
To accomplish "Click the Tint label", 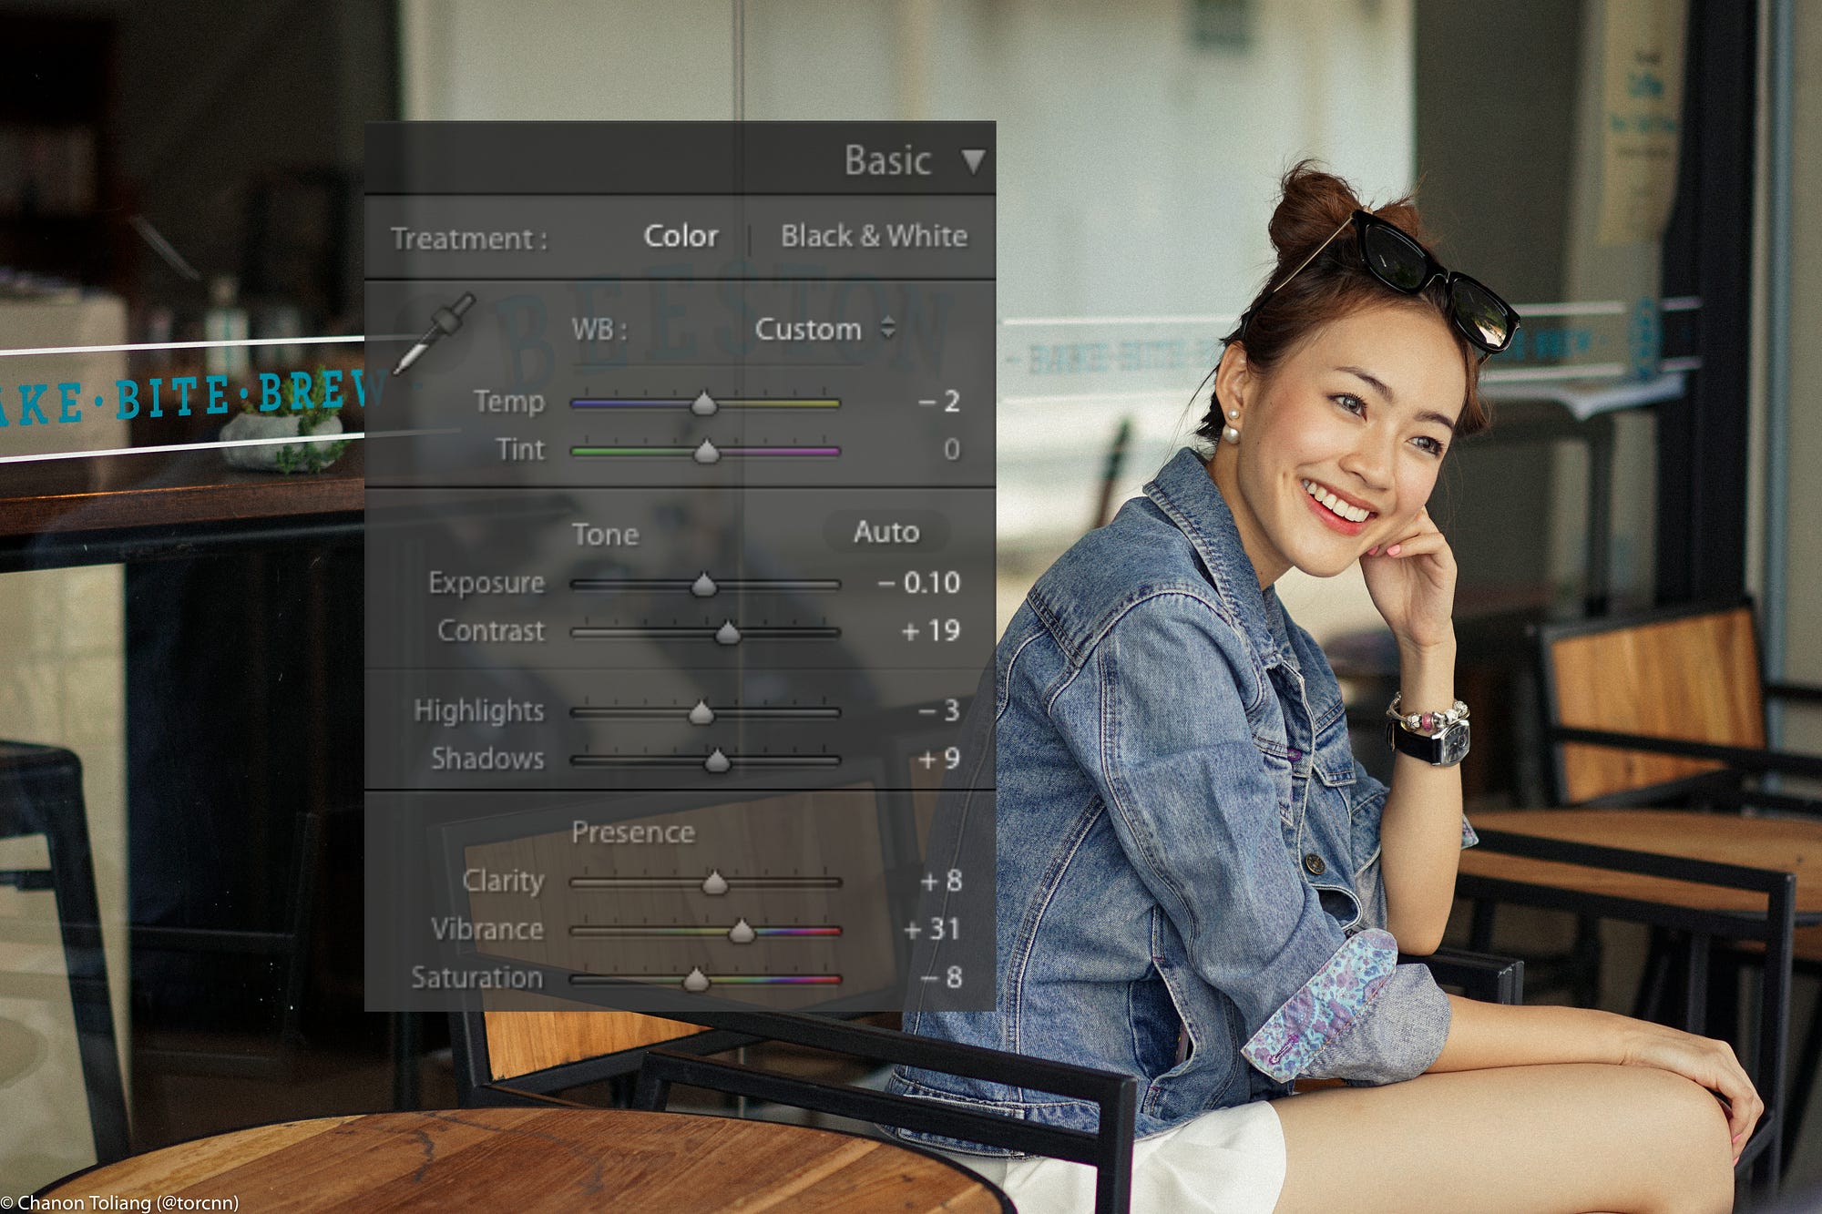I will coord(521,449).
